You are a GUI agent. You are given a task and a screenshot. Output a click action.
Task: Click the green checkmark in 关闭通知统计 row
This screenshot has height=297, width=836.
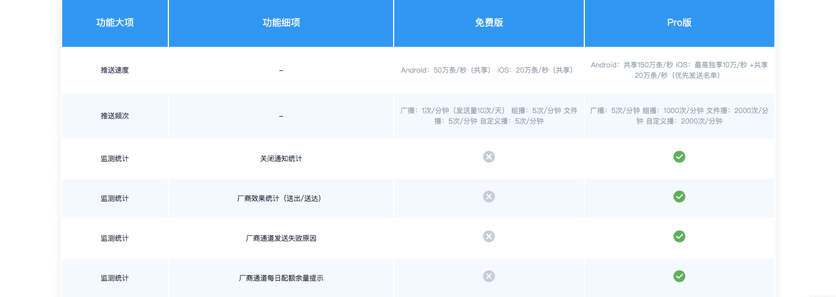679,156
